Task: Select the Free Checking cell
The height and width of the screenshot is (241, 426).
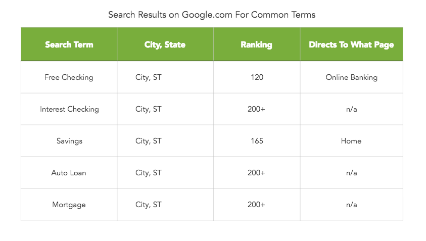Action: tap(69, 77)
